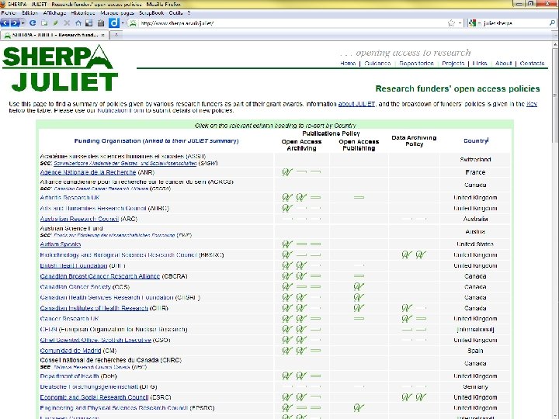Click the open access publishing tick for EPSRC

[359, 407]
